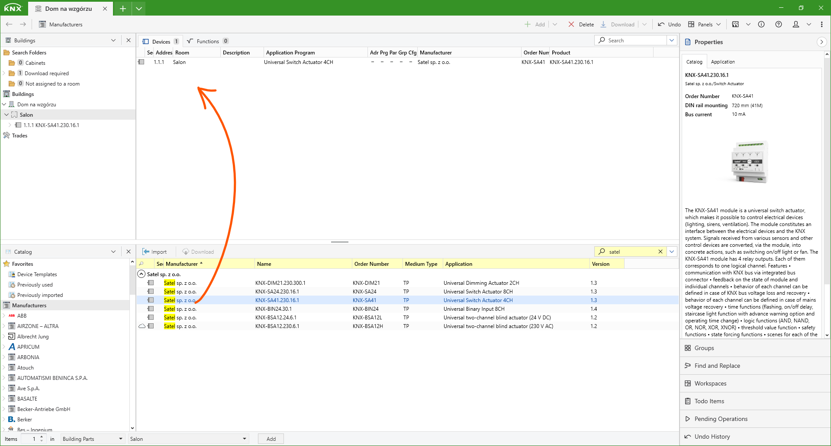Screen dimensions: 831x446
Task: Click the Add button at bottom
Action: coord(271,439)
